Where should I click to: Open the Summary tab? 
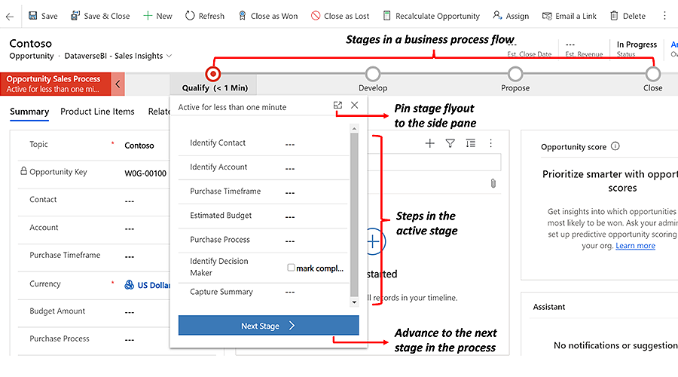point(29,112)
